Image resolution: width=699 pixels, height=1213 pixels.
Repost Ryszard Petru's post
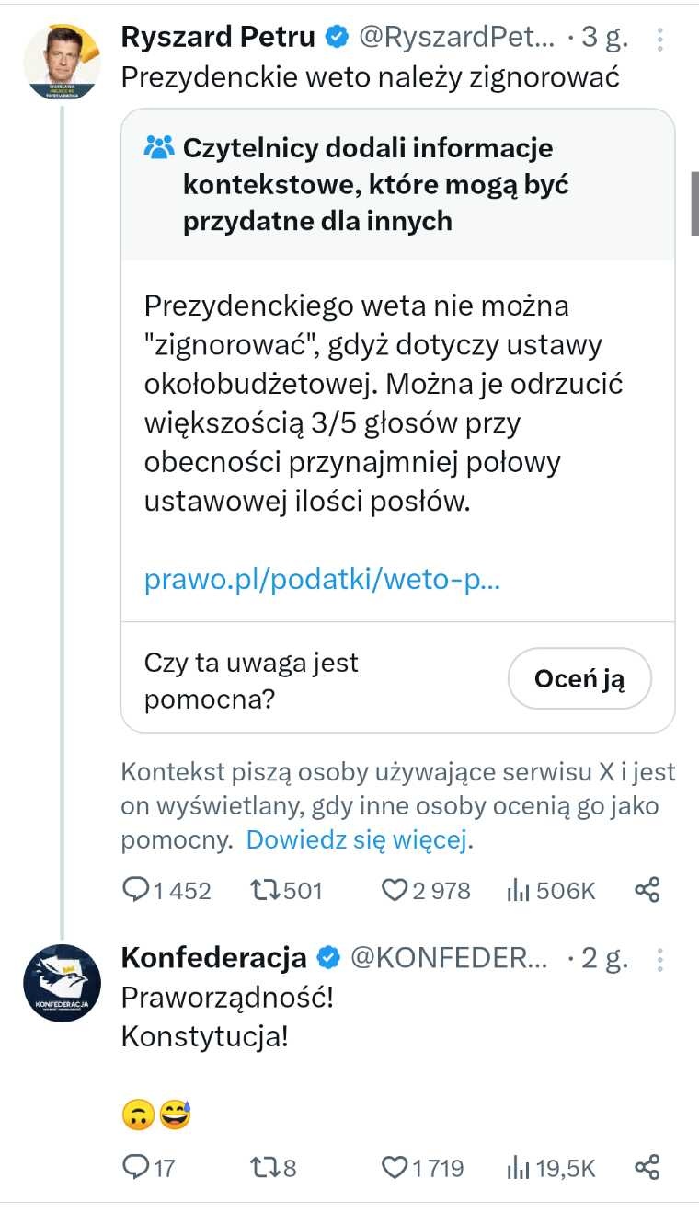tap(287, 891)
